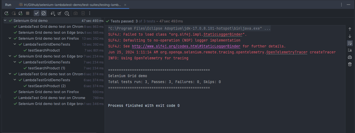This screenshot has height=133, width=355.
Task: Collapse Edge test node lasting 7 sec 234 ms
Action: point(10,56)
